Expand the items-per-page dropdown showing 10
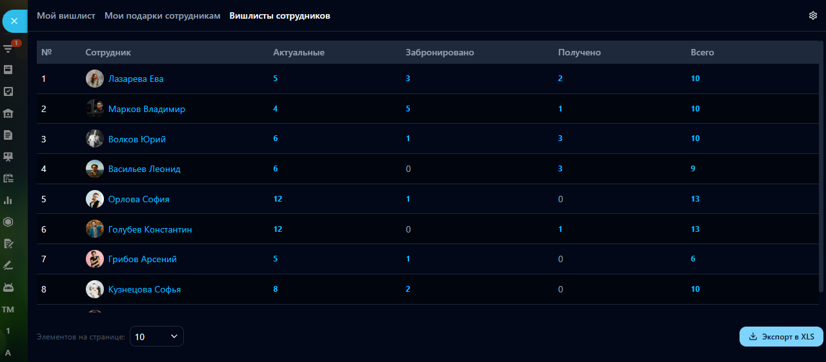 click(x=157, y=336)
